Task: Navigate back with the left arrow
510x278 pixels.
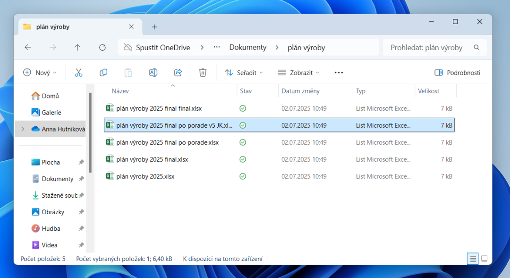Action: (x=28, y=47)
